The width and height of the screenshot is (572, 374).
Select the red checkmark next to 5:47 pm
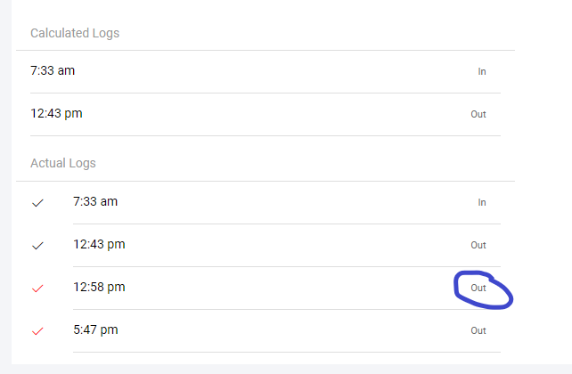click(37, 331)
